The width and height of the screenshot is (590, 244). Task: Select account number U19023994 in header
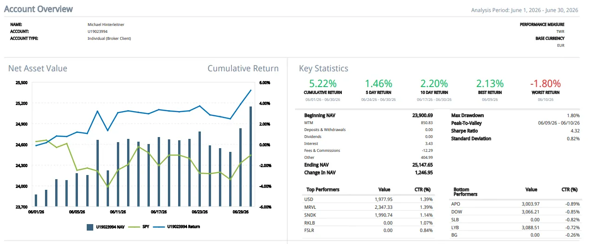click(97, 31)
